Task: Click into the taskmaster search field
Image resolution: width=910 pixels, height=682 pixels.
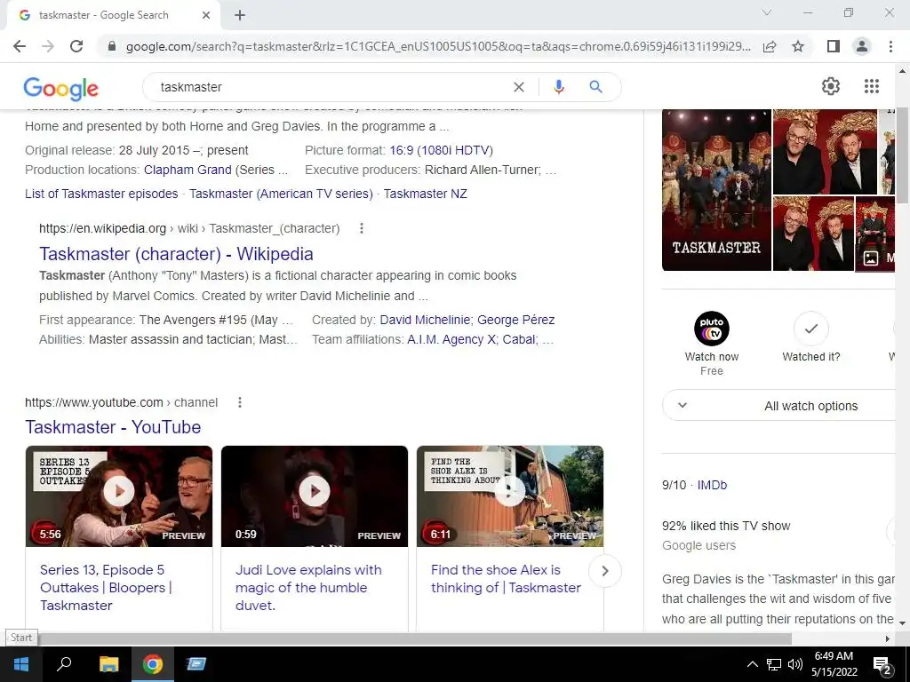Action: point(331,87)
